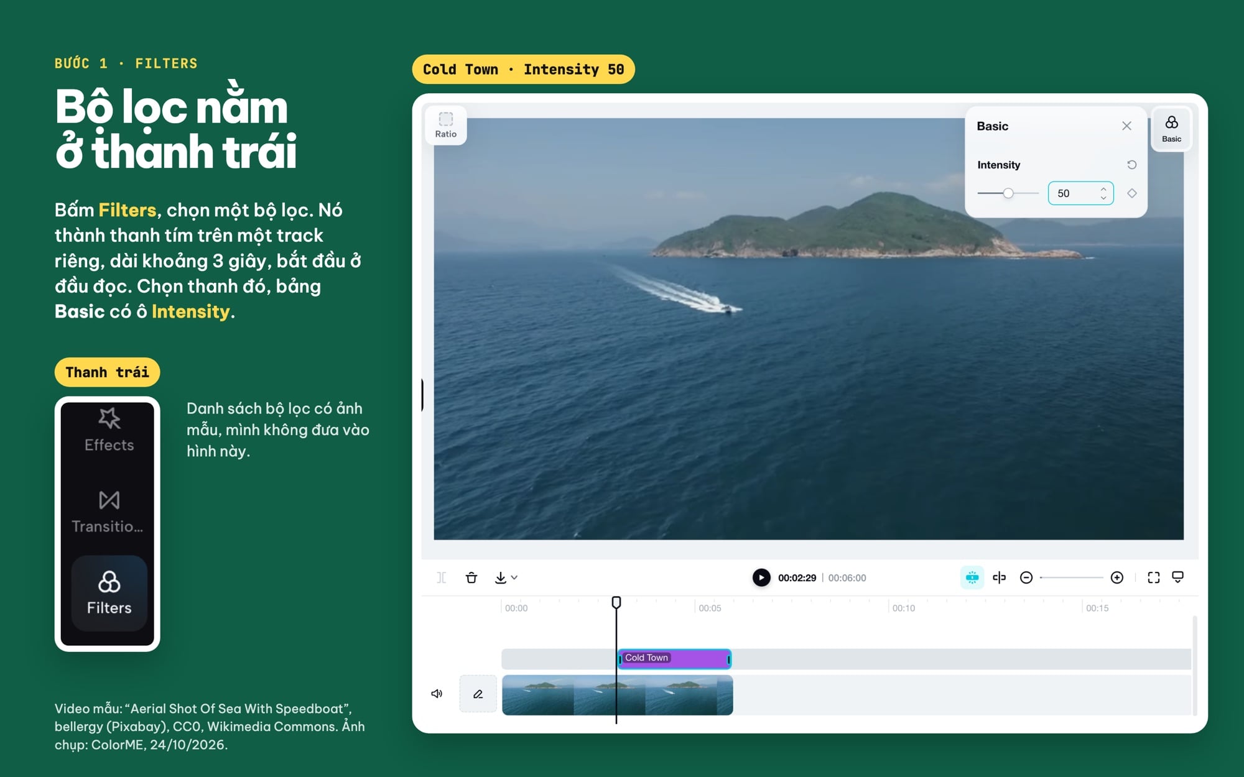Delete the selected clip with trash icon

tap(471, 577)
